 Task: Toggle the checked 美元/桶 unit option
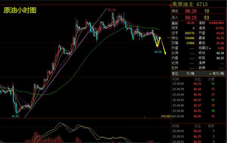pos(216,74)
